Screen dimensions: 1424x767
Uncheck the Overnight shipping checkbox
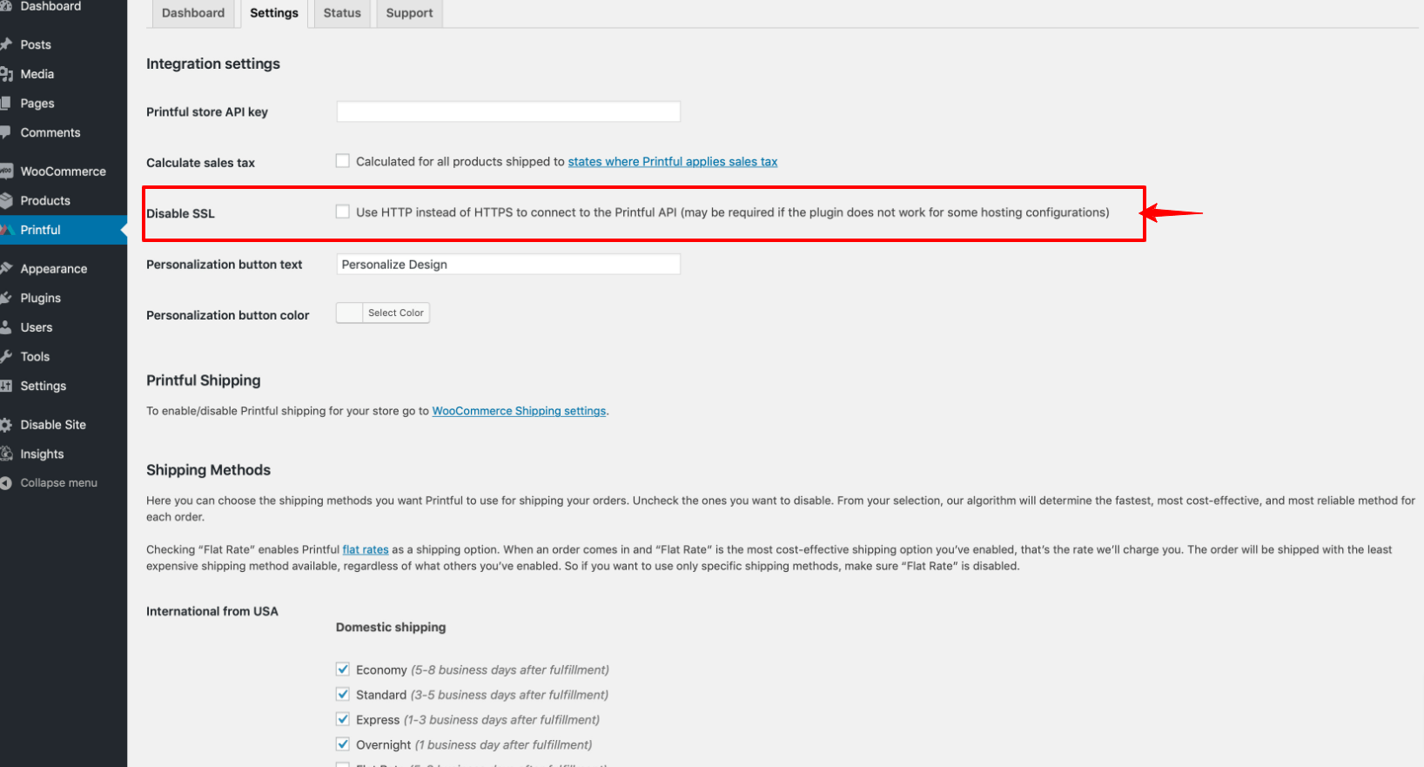coord(343,744)
